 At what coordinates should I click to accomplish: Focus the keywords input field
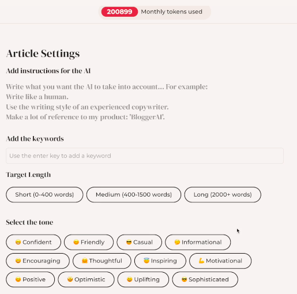coord(145,156)
